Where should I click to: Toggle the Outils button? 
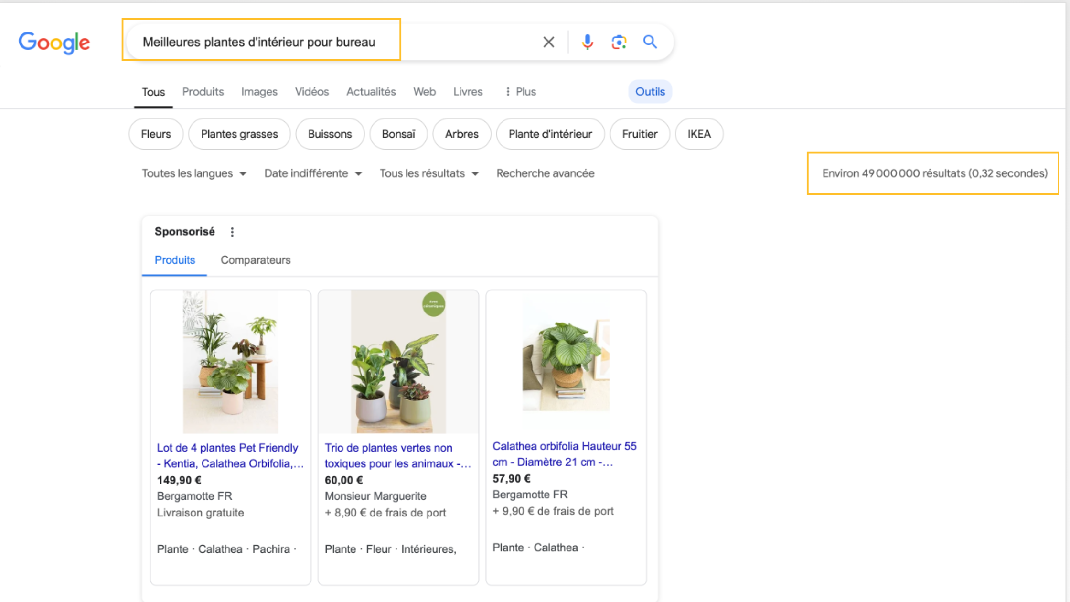[650, 92]
